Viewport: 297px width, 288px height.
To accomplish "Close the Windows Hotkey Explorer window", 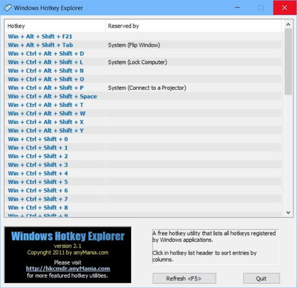I will tap(284, 7).
